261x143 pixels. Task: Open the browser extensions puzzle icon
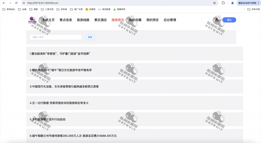point(223,3)
